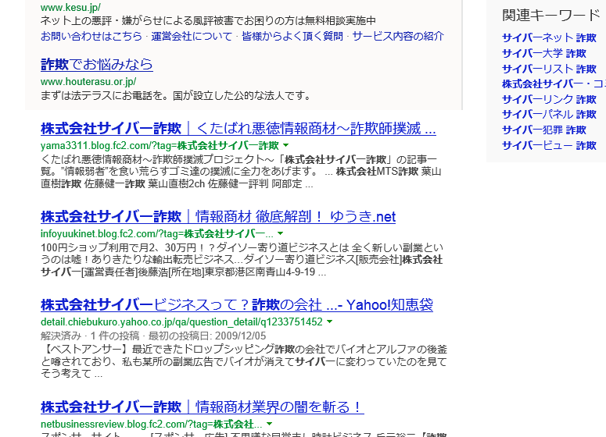Select related keyword サイバー大学 詐欺
606x437 pixels.
[544, 53]
